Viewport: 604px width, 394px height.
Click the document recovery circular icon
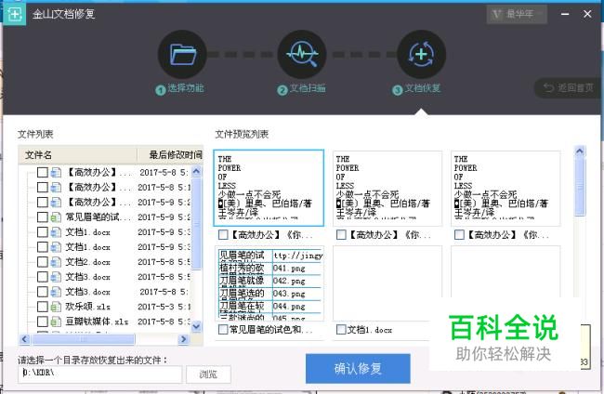click(x=421, y=55)
